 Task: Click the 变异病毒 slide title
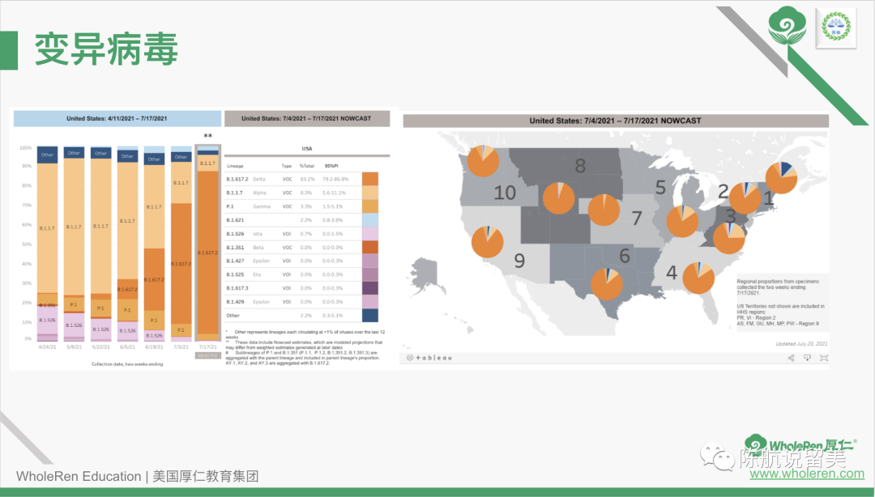point(106,50)
